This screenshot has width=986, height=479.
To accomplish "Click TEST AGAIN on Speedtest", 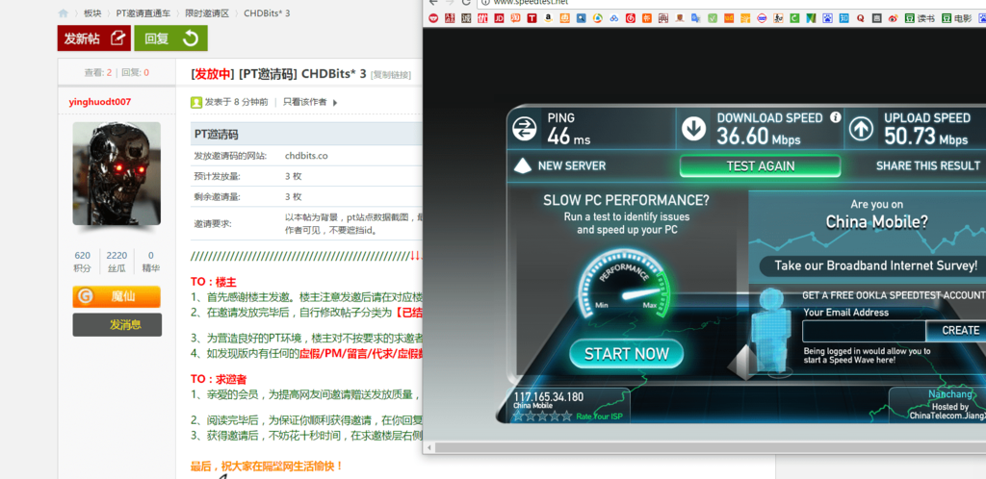I will click(761, 166).
